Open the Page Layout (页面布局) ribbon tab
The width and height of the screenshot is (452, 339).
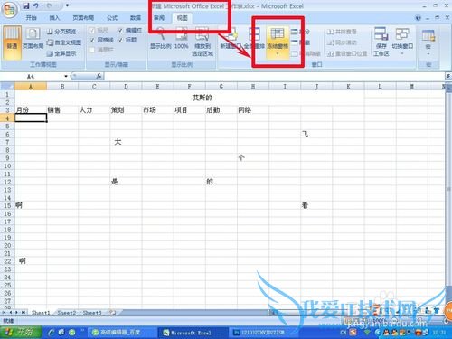click(83, 18)
